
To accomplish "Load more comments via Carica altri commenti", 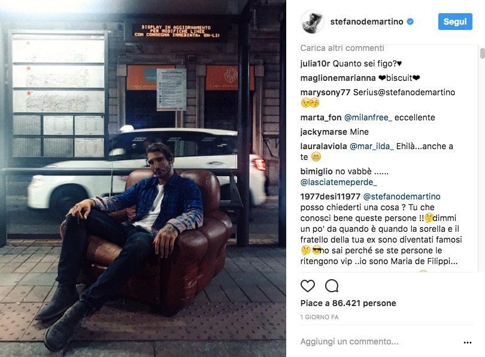I will (342, 48).
